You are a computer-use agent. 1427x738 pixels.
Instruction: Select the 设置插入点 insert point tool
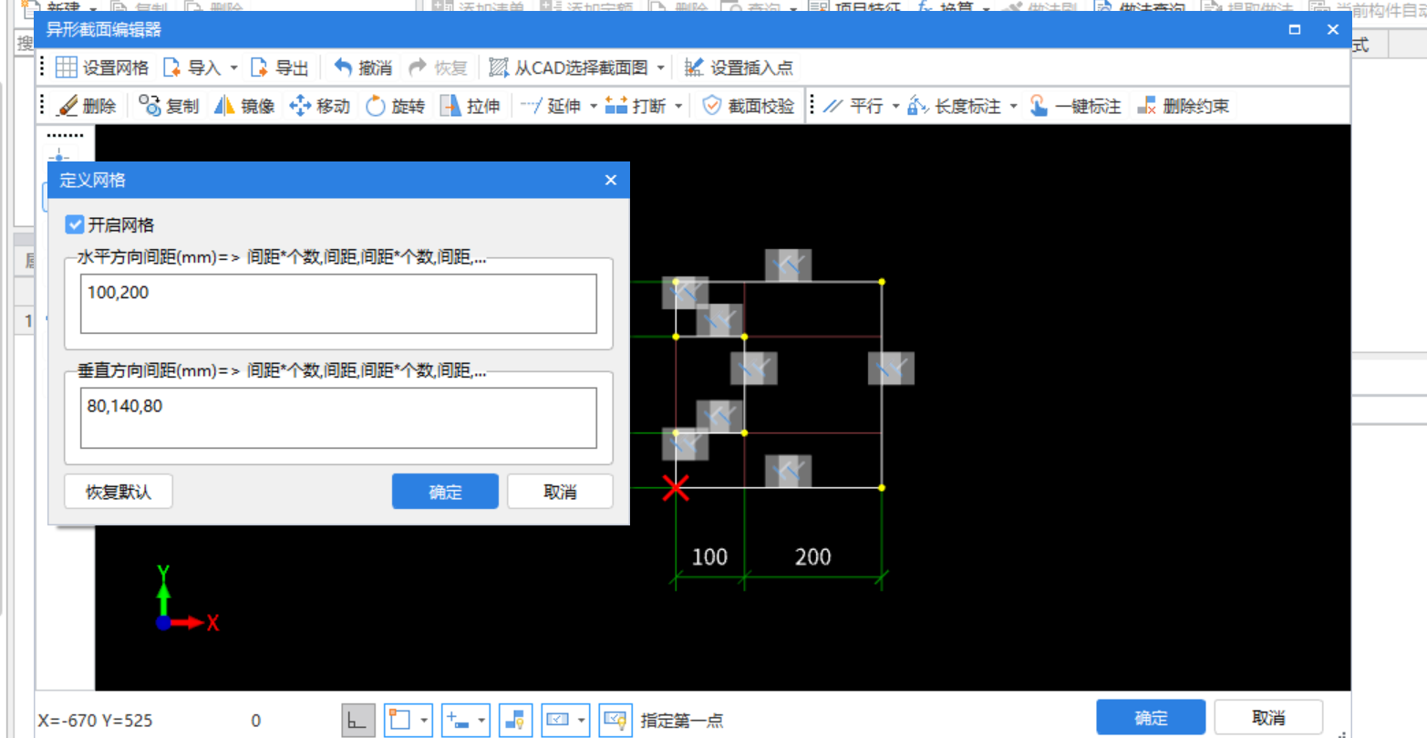pyautogui.click(x=739, y=68)
